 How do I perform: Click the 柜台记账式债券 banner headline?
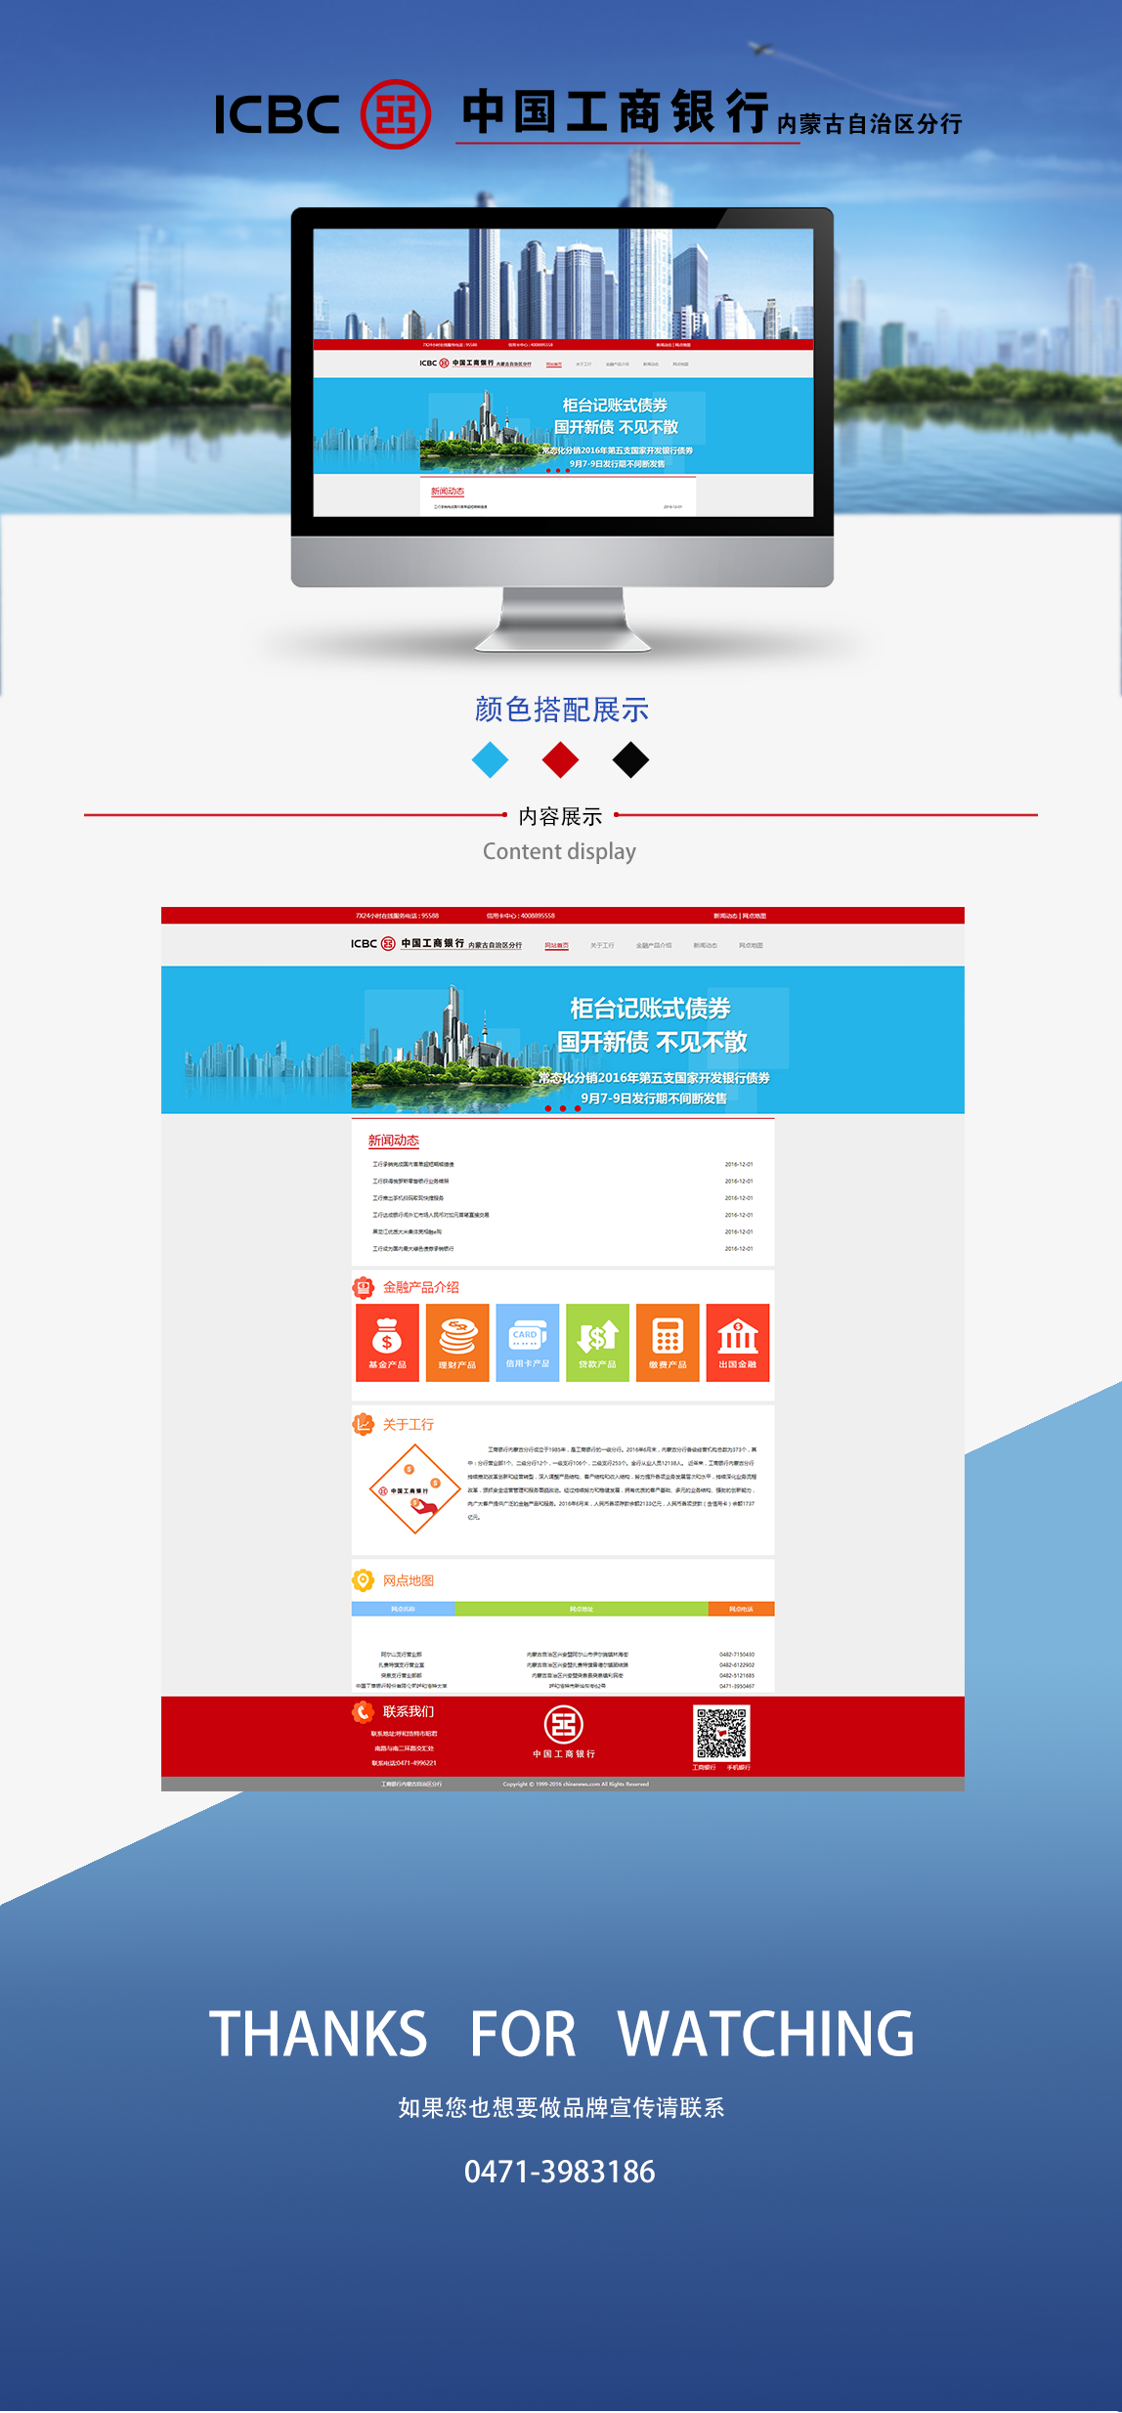click(x=650, y=1008)
